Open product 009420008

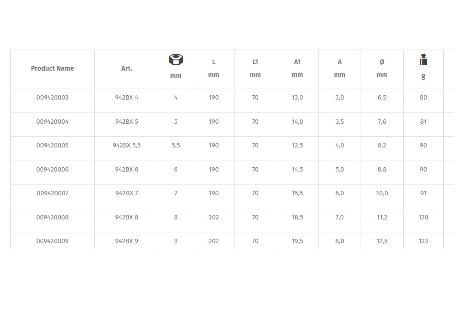52,218
